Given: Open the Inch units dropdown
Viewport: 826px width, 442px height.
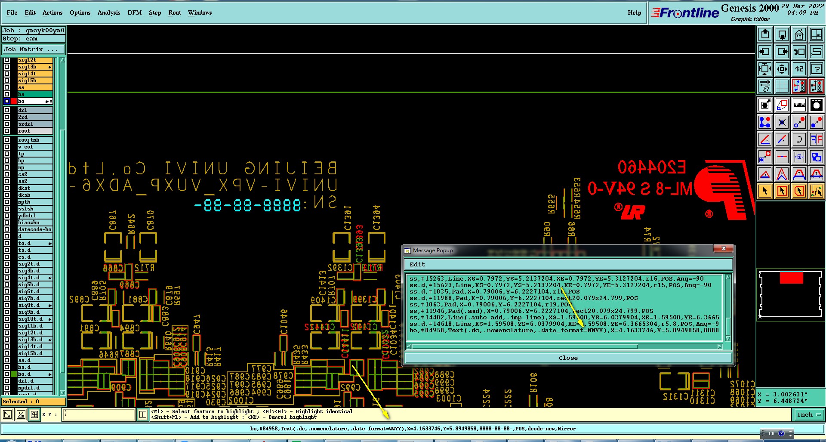Looking at the screenshot, I should click(809, 415).
